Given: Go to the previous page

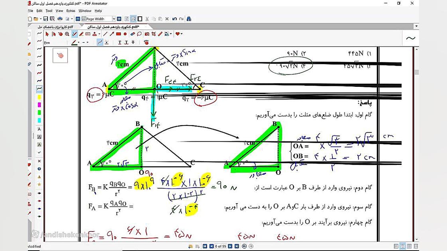Looking at the screenshot, I should 211,246.
